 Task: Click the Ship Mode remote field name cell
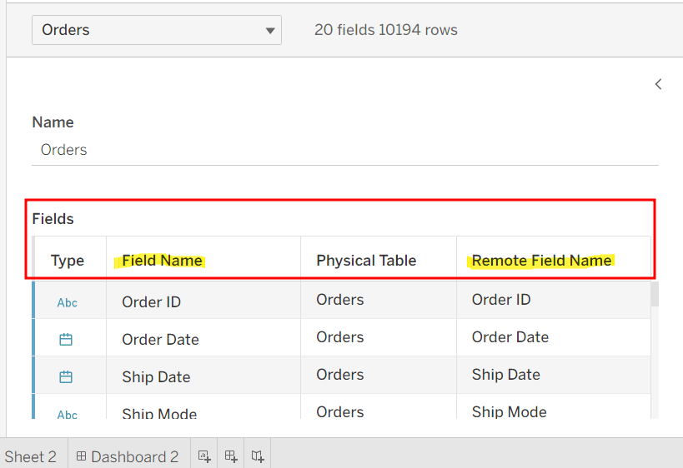[x=554, y=406]
